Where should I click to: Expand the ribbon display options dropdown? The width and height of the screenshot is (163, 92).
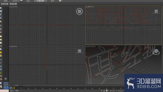pyautogui.click(x=61, y=1)
